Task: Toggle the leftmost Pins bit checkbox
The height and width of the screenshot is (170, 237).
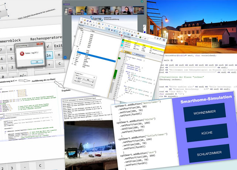Action: [83, 83]
